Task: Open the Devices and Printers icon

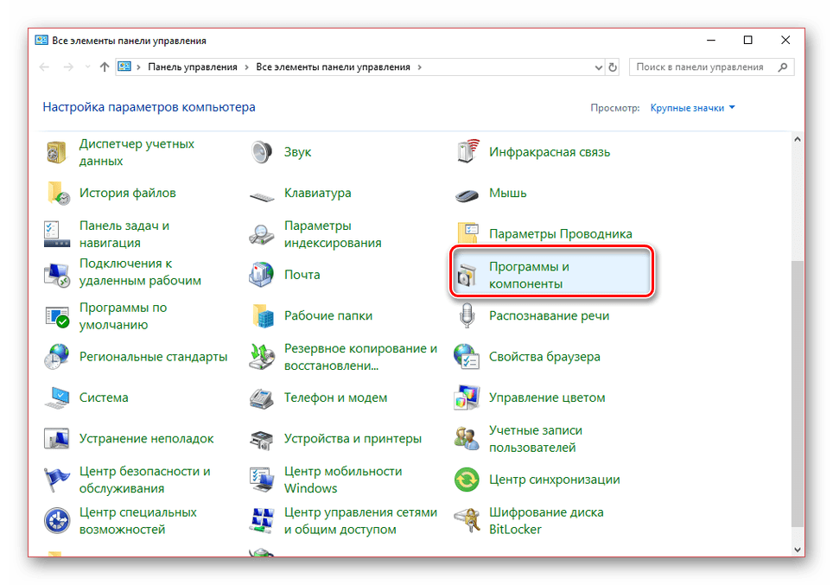Action: [261, 440]
